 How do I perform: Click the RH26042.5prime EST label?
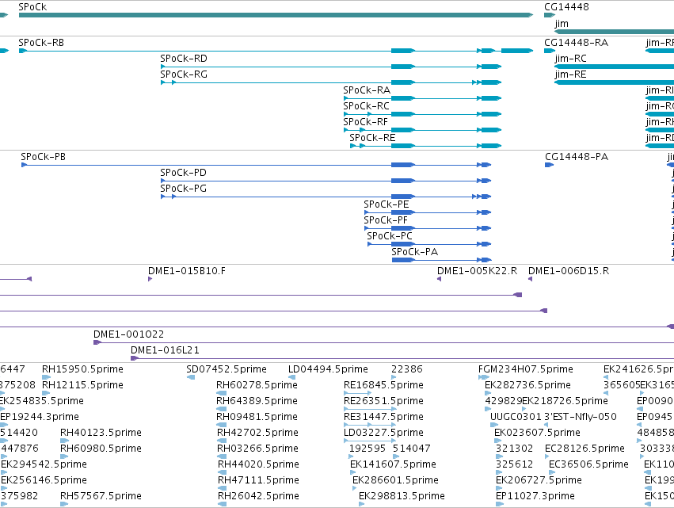pyautogui.click(x=258, y=496)
